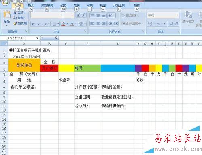Center text horizontally
202x155 pixels.
(x=98, y=24)
